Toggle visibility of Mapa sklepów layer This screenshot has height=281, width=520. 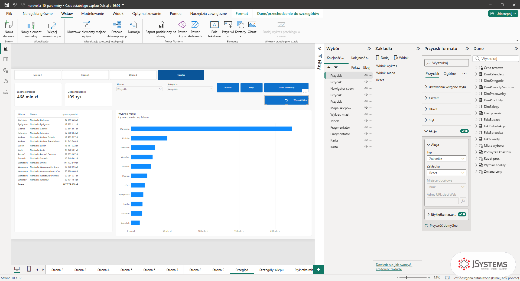pyautogui.click(x=366, y=108)
